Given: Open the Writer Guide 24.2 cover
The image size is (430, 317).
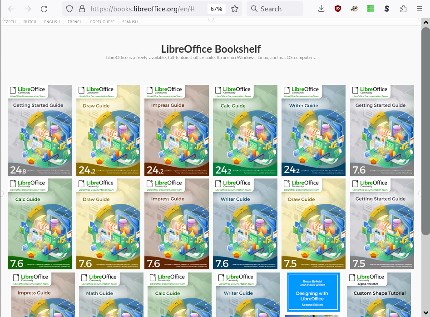Looking at the screenshot, I should [313, 130].
